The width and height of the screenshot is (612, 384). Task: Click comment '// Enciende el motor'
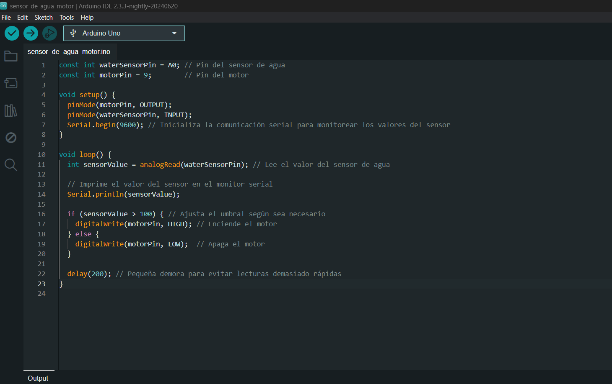tap(237, 224)
